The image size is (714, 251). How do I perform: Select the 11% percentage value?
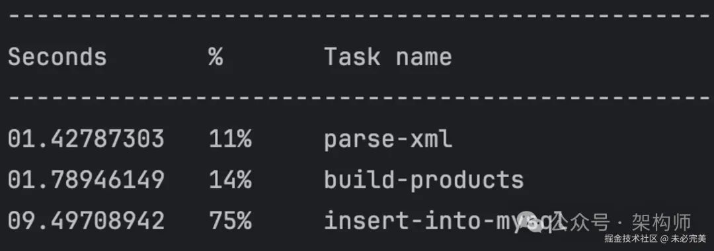tap(231, 139)
